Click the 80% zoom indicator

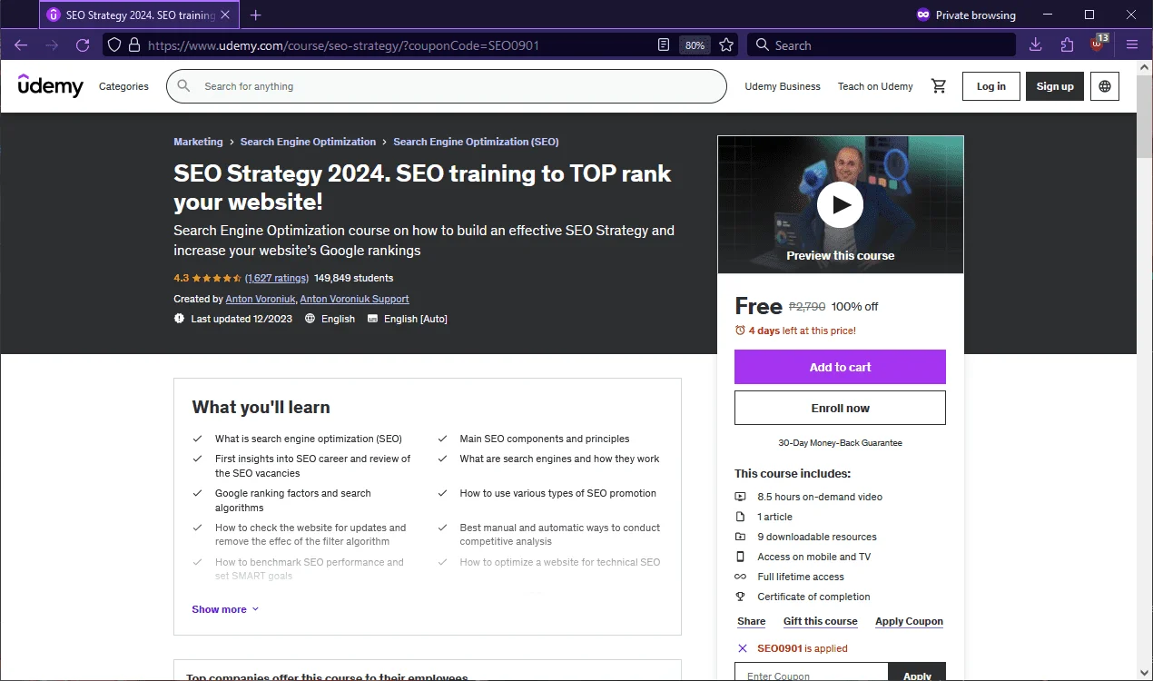point(695,44)
